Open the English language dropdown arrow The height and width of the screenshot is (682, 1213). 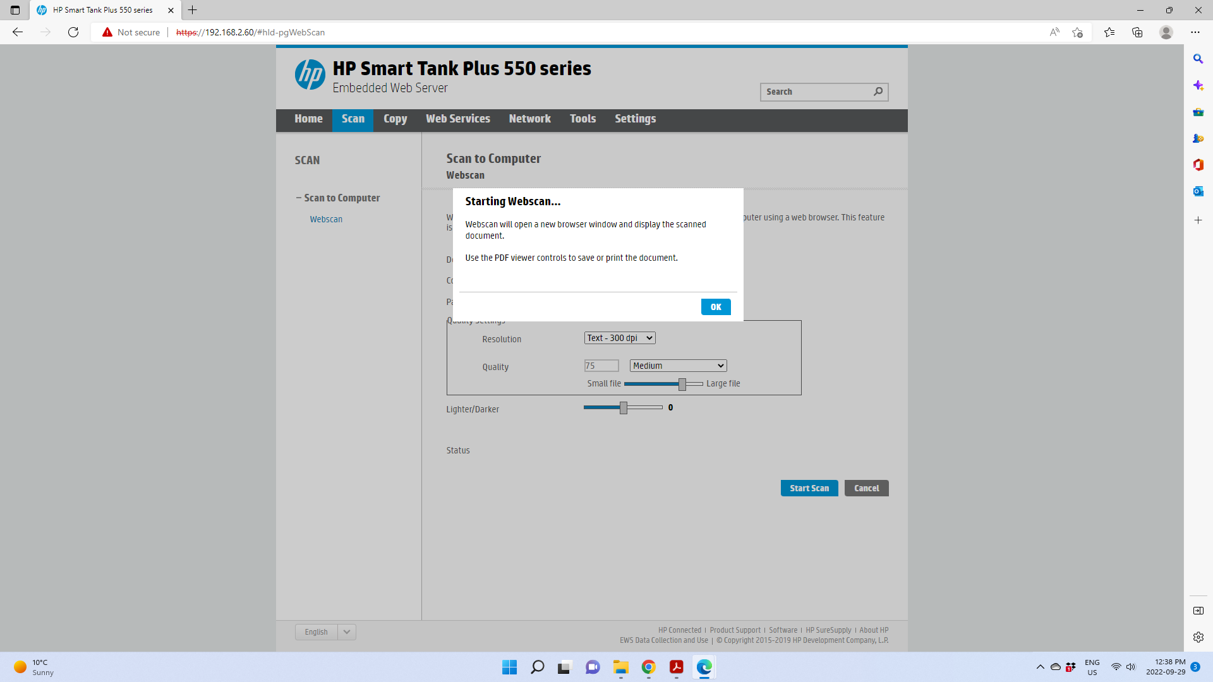pyautogui.click(x=347, y=632)
